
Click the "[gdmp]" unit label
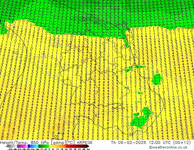click(x=58, y=143)
